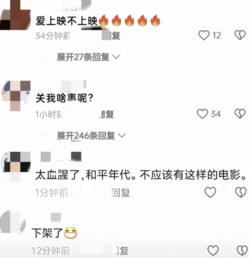Like the 下架了 comment
249x258 pixels.
(x=213, y=251)
